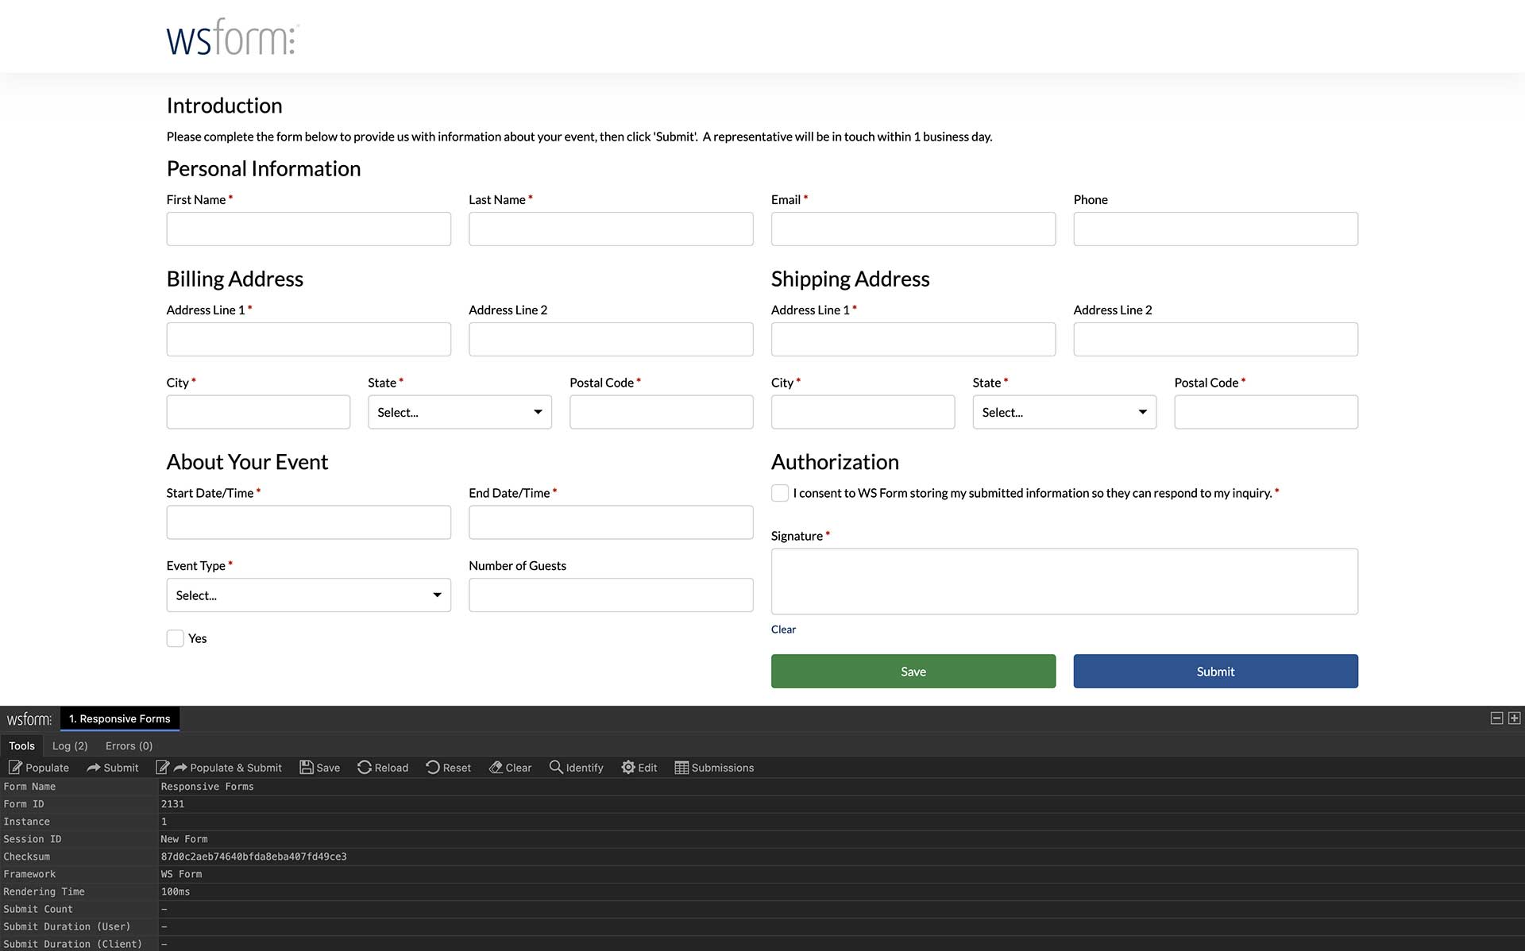Click the blue Submit button

click(1214, 671)
